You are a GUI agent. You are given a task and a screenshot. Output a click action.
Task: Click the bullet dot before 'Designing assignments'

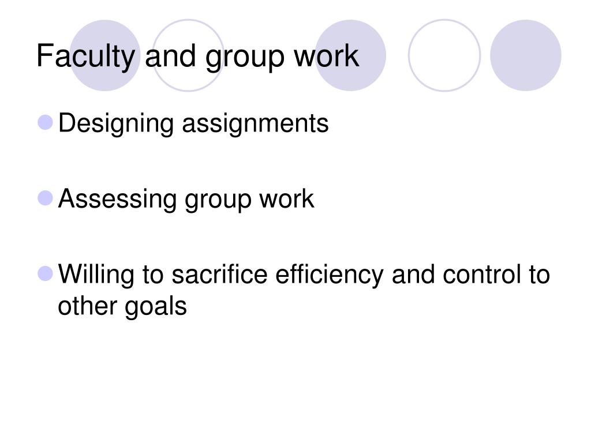[x=45, y=122]
